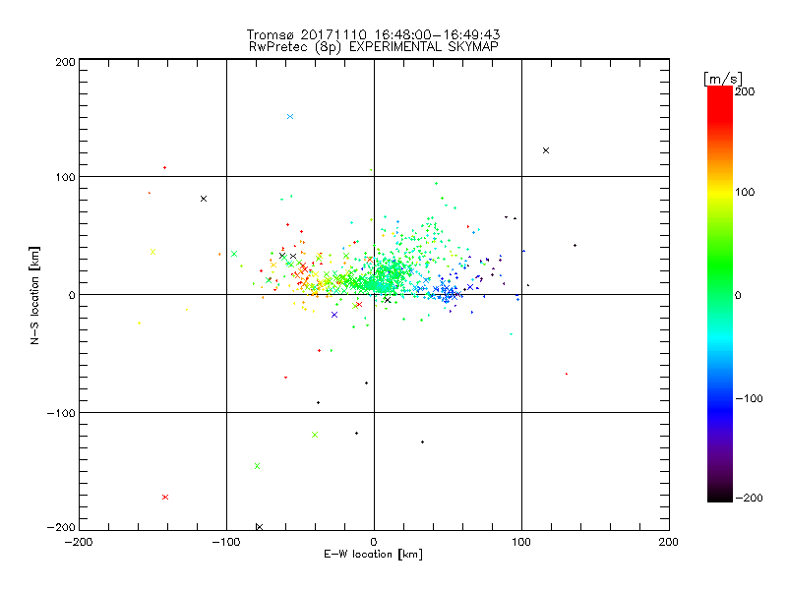Screen dimensions: 787x590
Task: Click x-axis tick label '100'
Action: point(521,542)
